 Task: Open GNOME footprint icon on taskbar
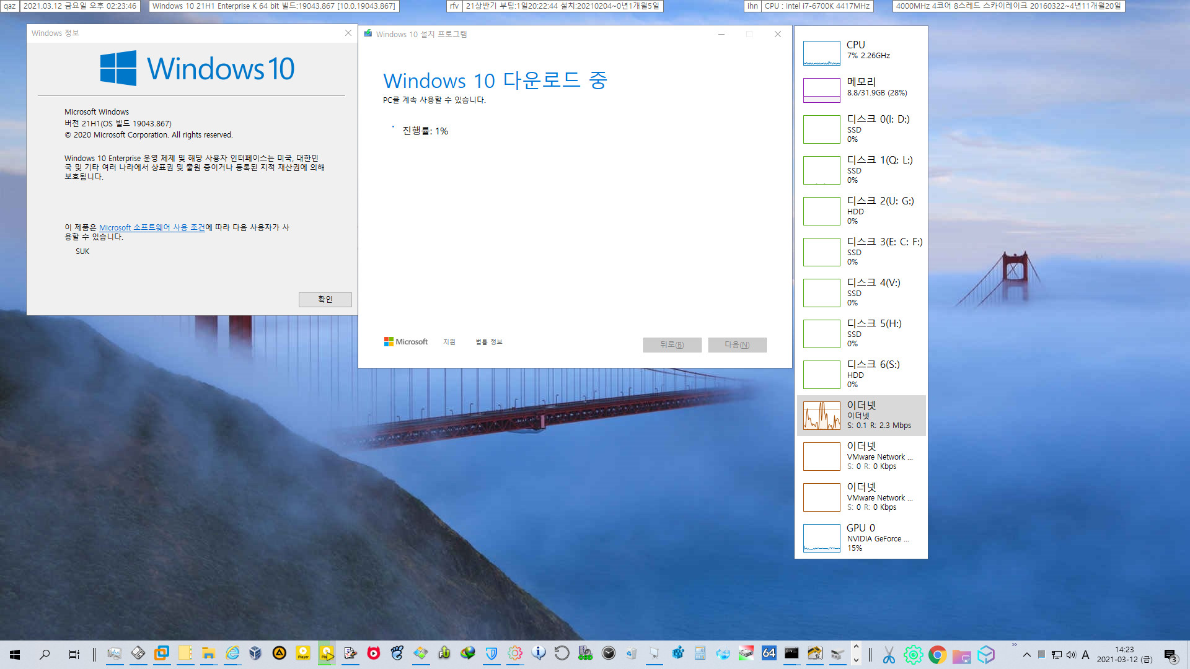pos(397,654)
